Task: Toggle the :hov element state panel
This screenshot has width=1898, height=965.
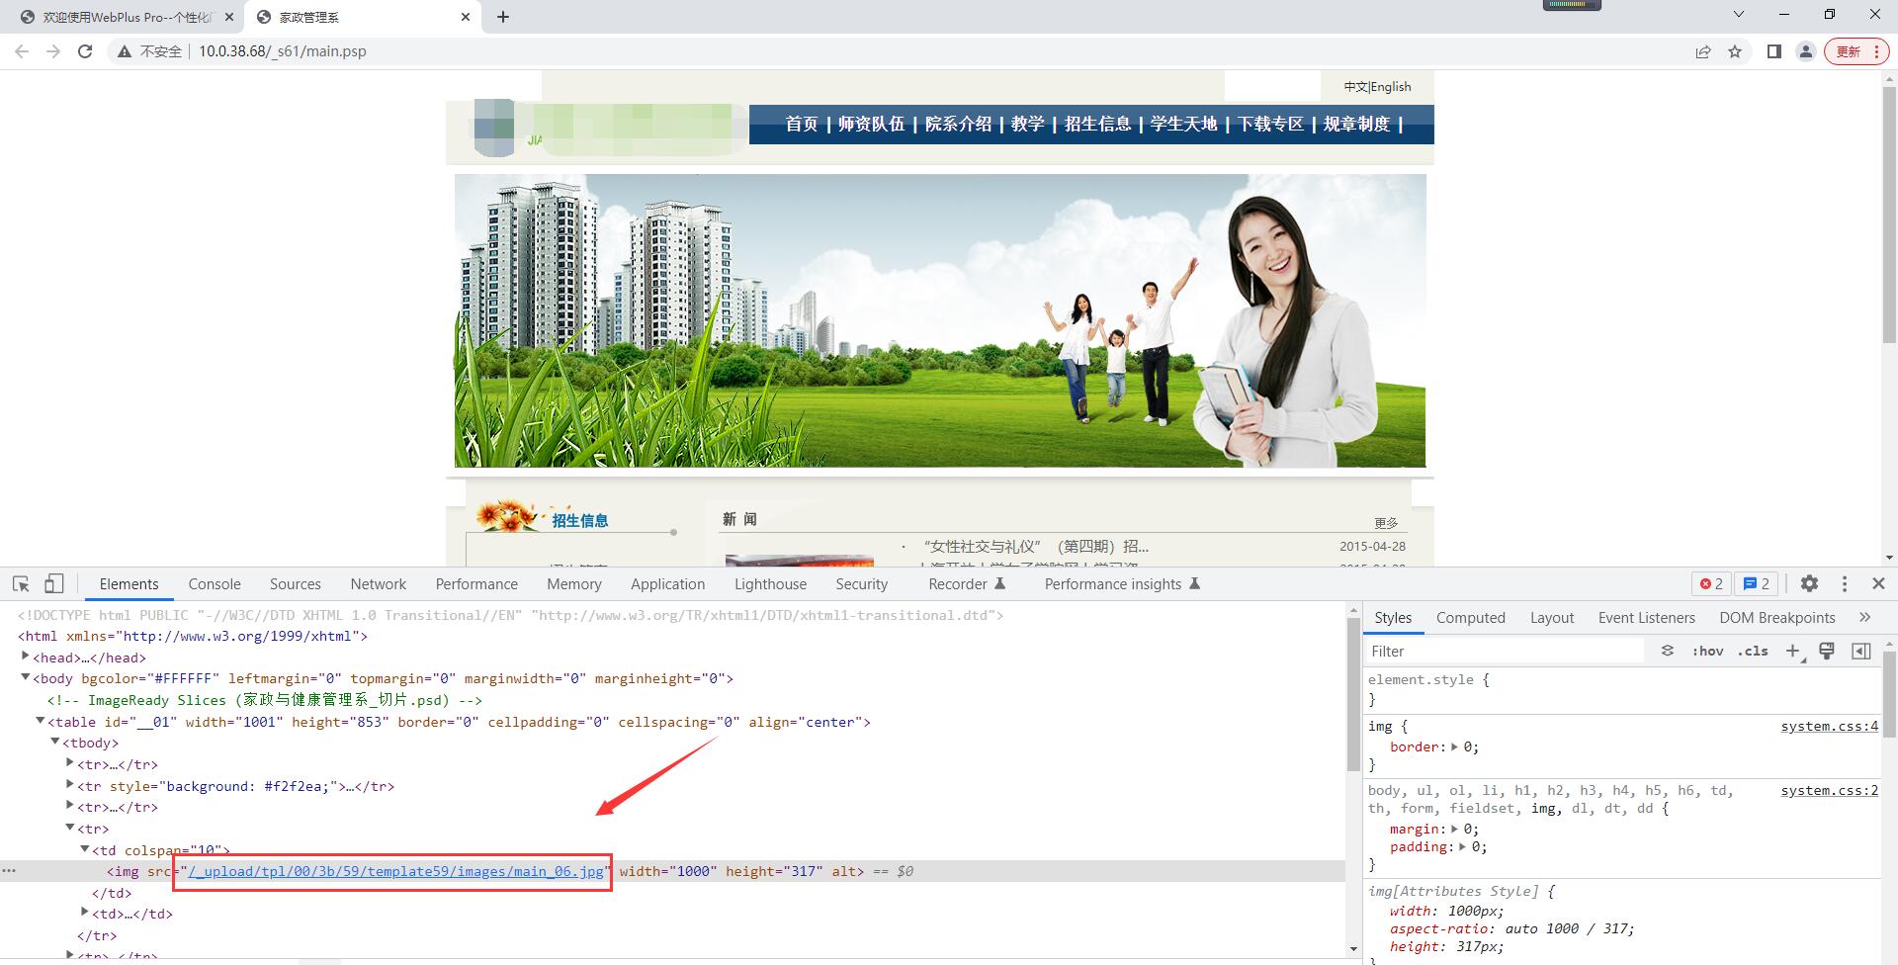Action: click(x=1707, y=651)
